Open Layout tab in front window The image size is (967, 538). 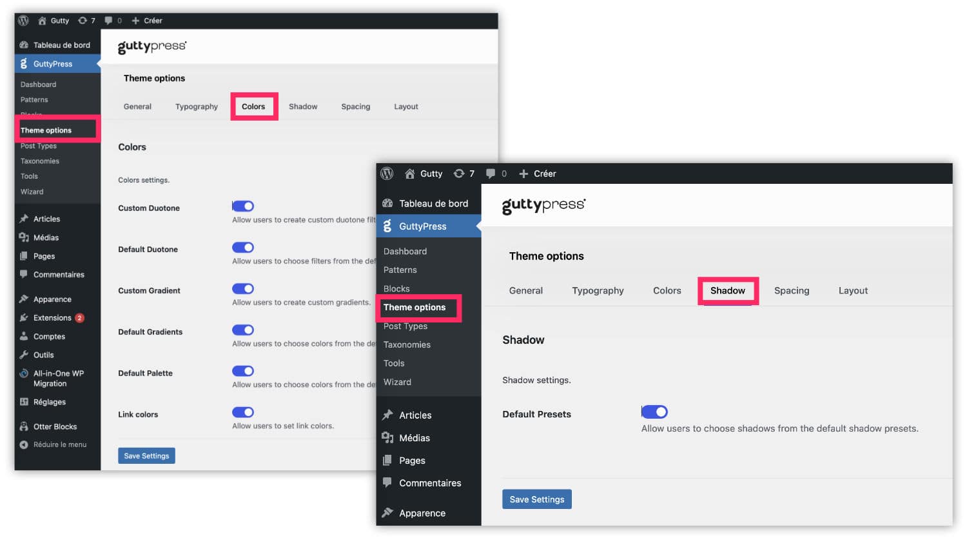click(x=853, y=290)
